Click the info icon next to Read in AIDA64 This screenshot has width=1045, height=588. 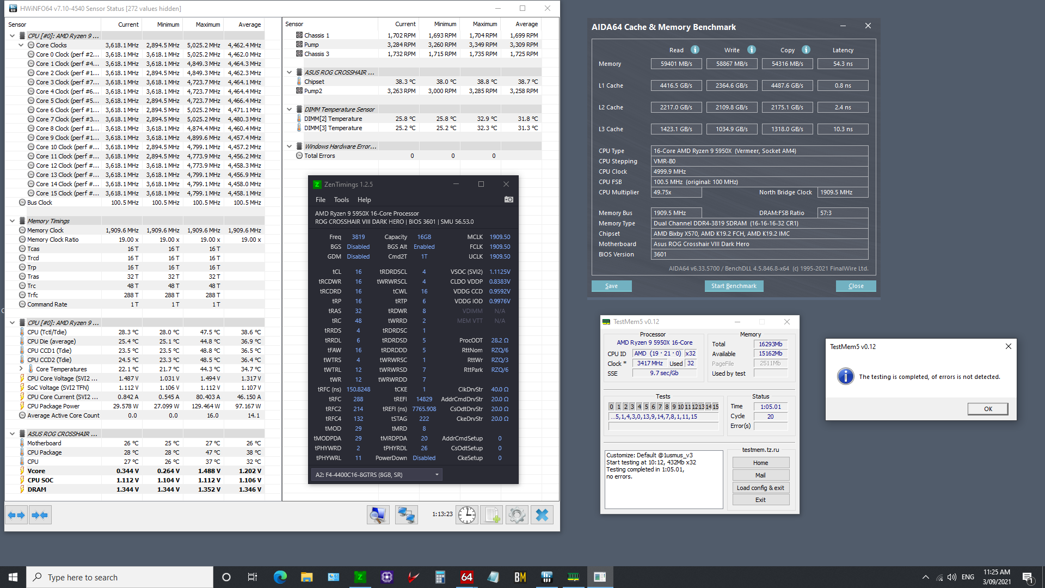click(x=695, y=50)
